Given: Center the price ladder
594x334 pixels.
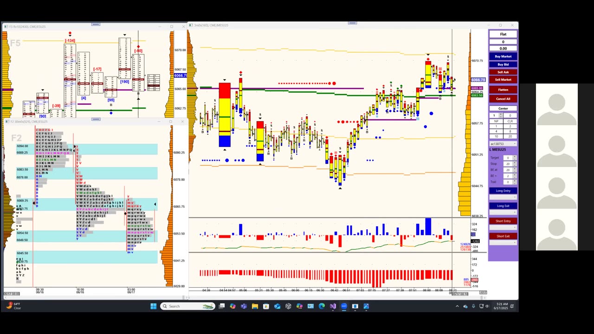Looking at the screenshot, I should tap(503, 109).
